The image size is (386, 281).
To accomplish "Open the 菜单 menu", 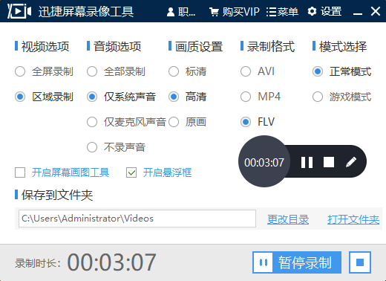I will [x=282, y=12].
